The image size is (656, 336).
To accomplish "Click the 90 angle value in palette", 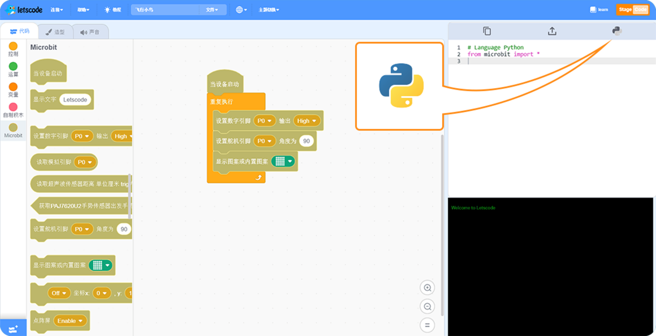I will point(123,229).
